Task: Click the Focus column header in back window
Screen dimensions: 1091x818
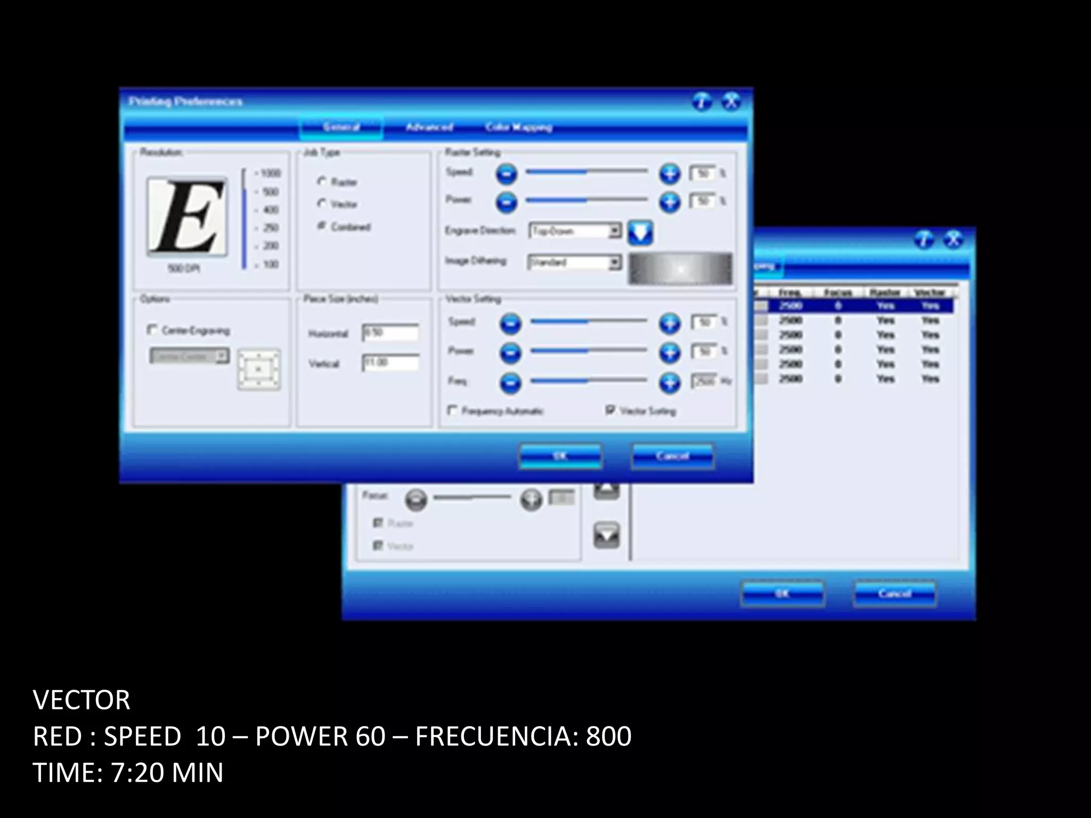Action: (x=838, y=292)
